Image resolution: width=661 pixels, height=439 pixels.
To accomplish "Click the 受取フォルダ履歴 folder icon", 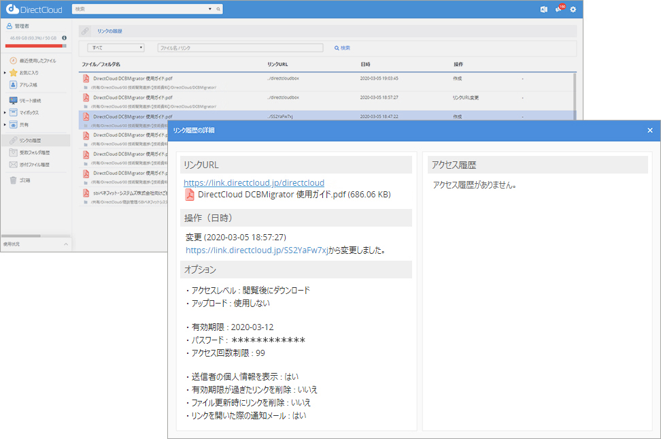I will [x=13, y=152].
